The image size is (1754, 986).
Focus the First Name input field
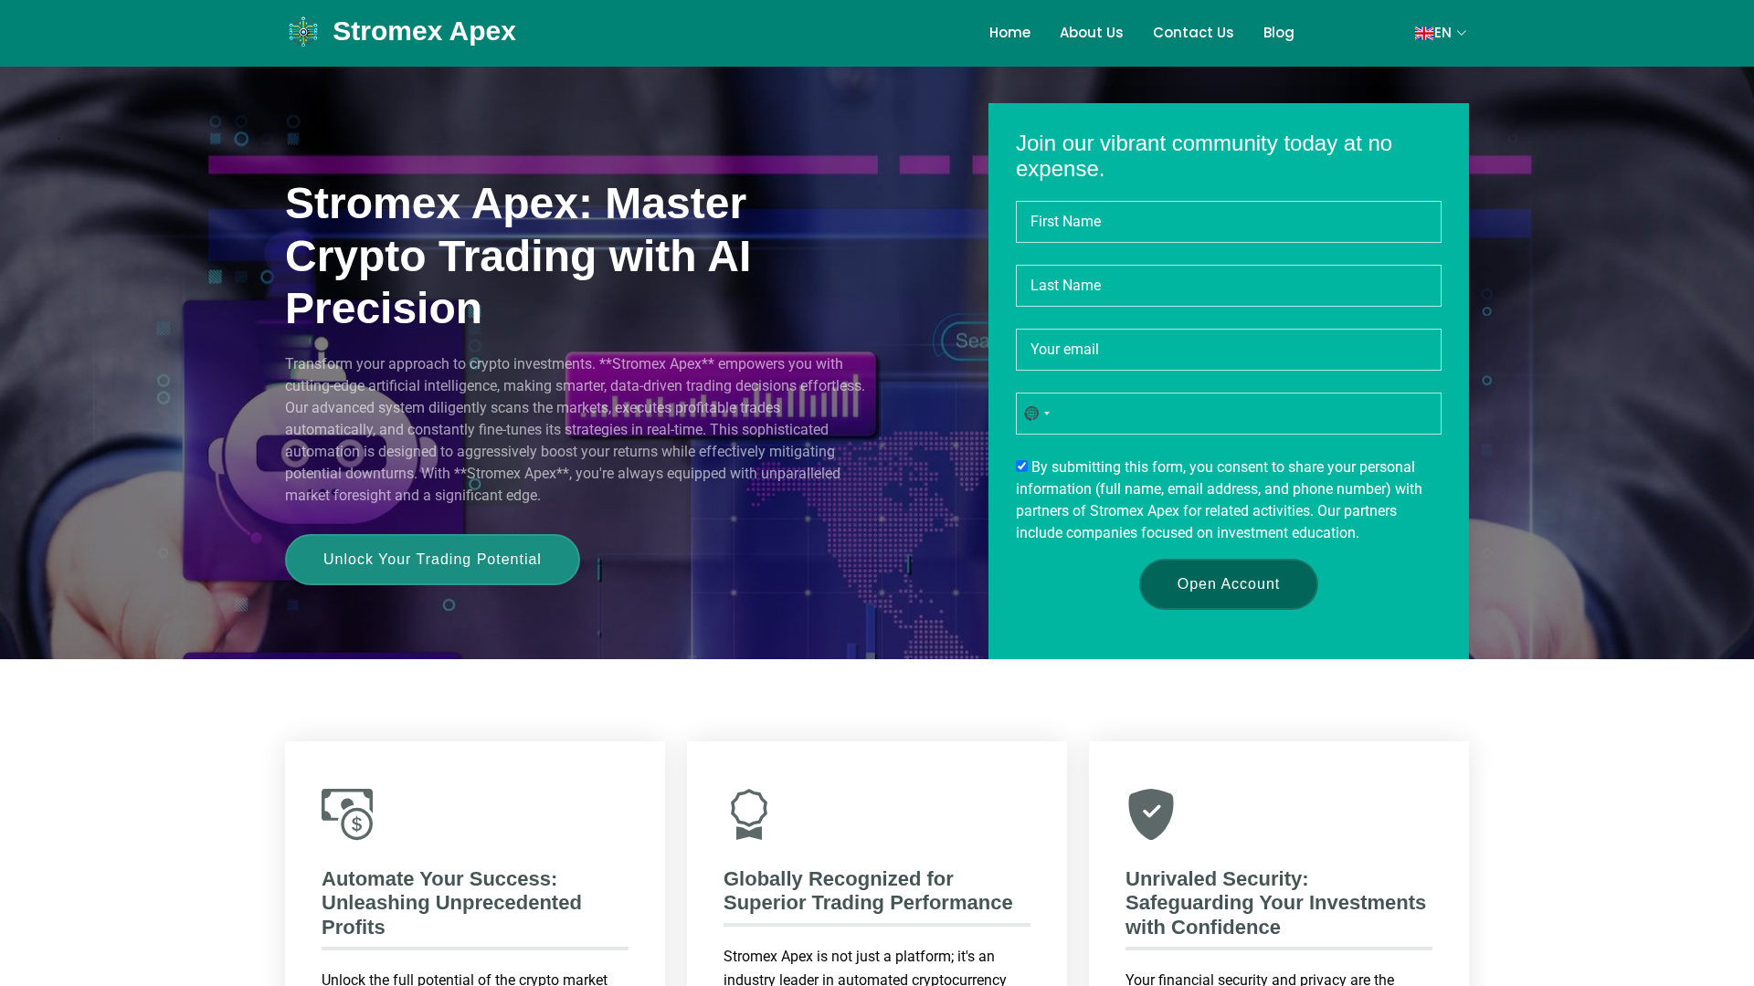point(1228,222)
